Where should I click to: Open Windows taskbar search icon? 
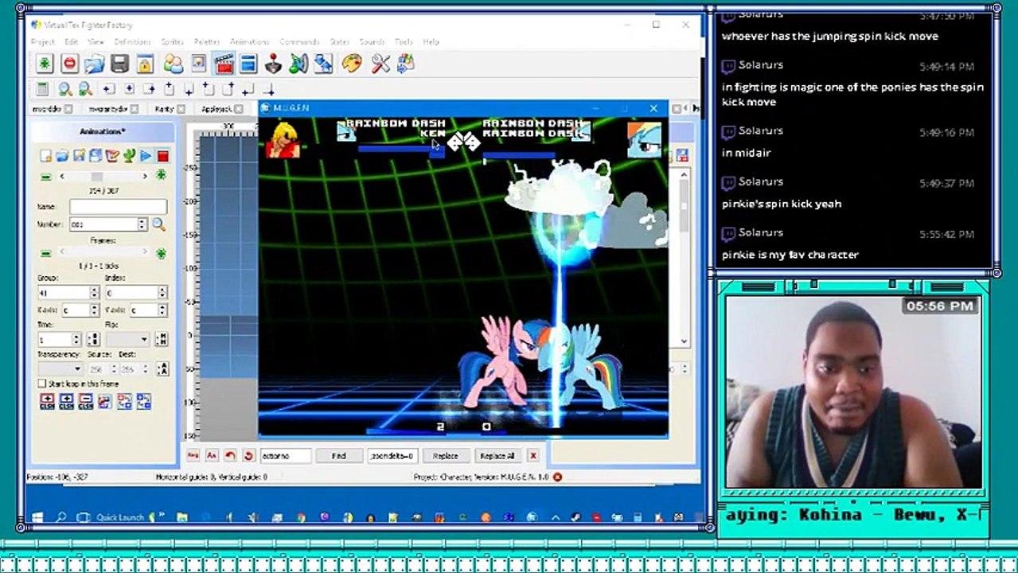60,517
